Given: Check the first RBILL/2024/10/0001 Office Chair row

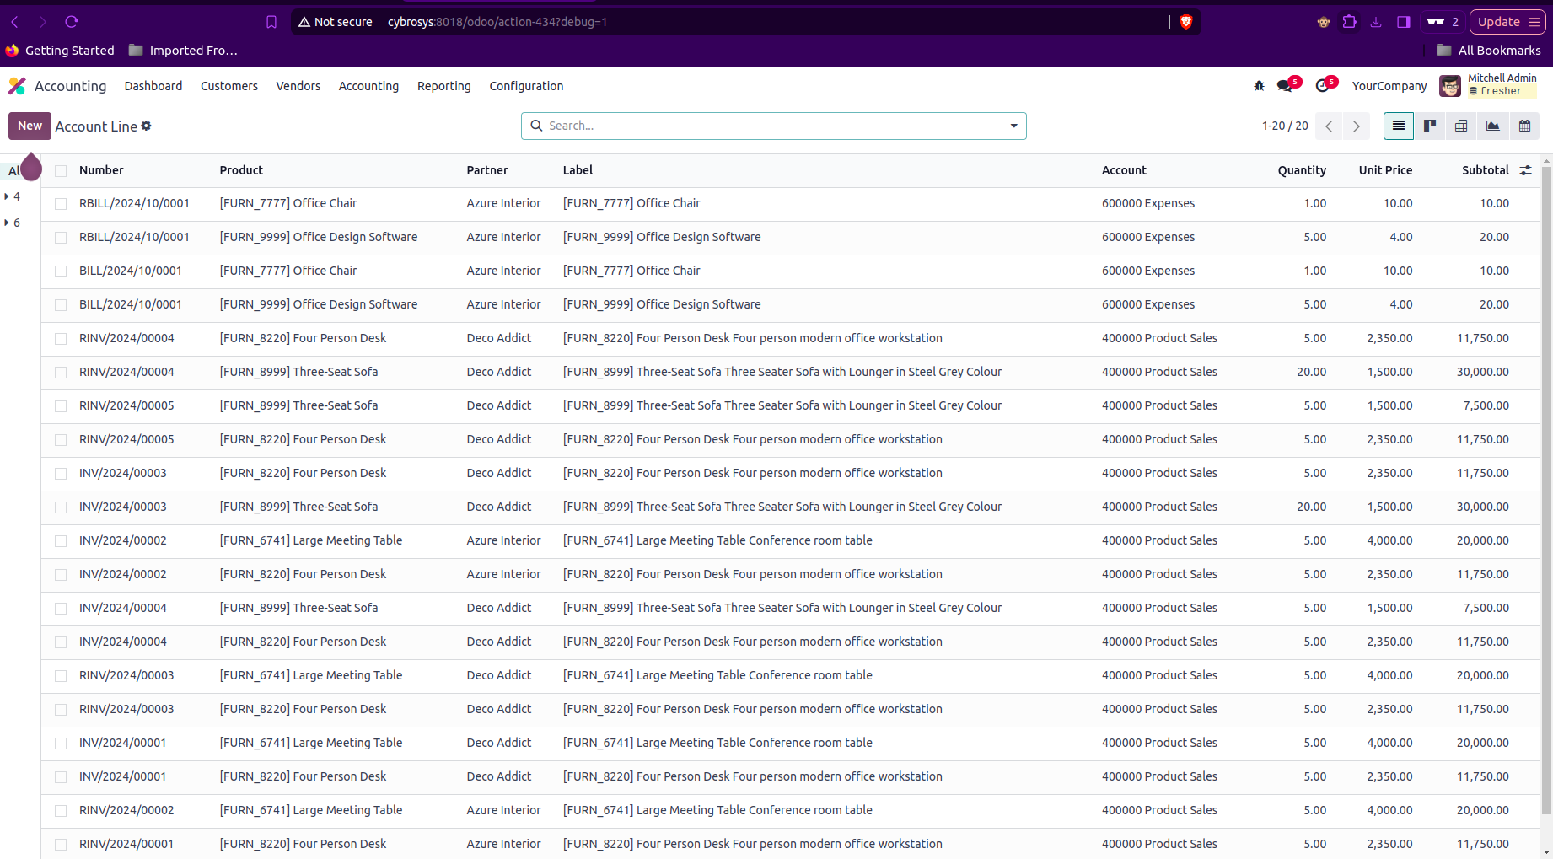Looking at the screenshot, I should [61, 204].
